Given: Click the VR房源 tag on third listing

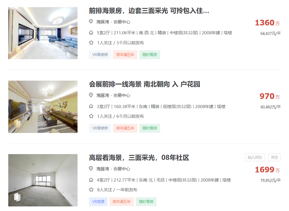Looking at the screenshot, I should tap(98, 202).
